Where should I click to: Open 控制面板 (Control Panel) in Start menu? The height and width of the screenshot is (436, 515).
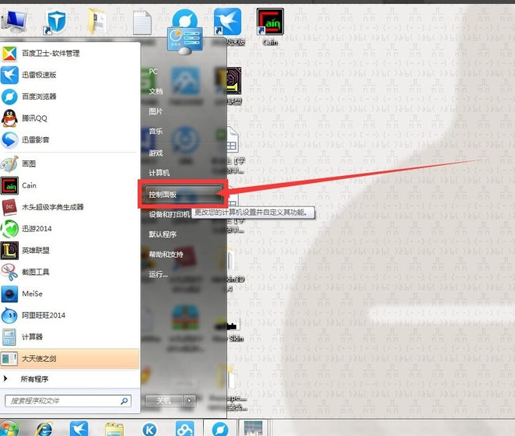(x=164, y=193)
